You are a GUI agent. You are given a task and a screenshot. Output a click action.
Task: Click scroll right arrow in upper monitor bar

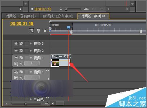[127, 9]
